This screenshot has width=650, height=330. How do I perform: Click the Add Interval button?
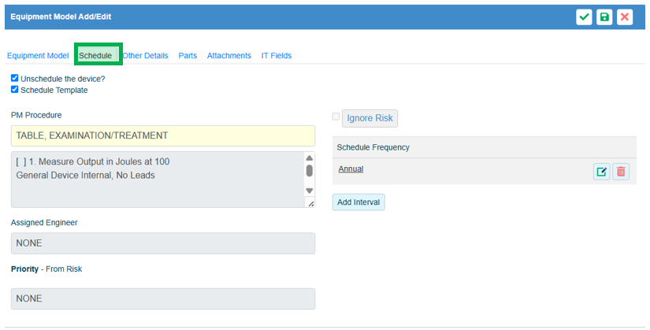pyautogui.click(x=358, y=202)
